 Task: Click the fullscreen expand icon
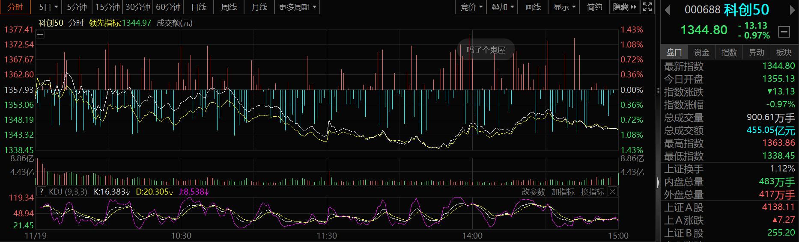647,7
